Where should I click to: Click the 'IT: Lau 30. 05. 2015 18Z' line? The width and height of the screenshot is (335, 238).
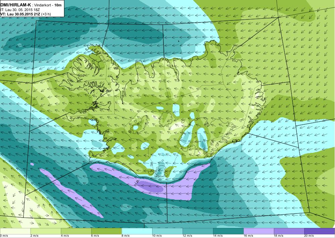(20, 10)
